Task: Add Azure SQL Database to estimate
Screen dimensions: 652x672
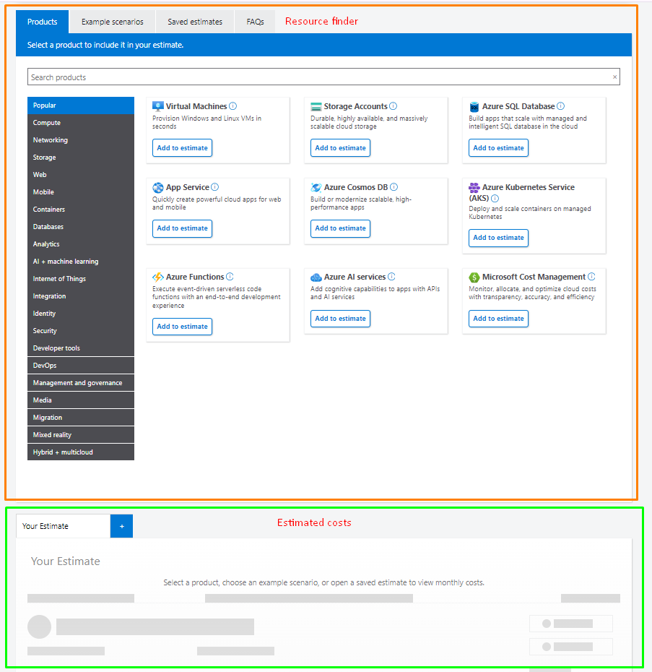Action: pos(498,148)
